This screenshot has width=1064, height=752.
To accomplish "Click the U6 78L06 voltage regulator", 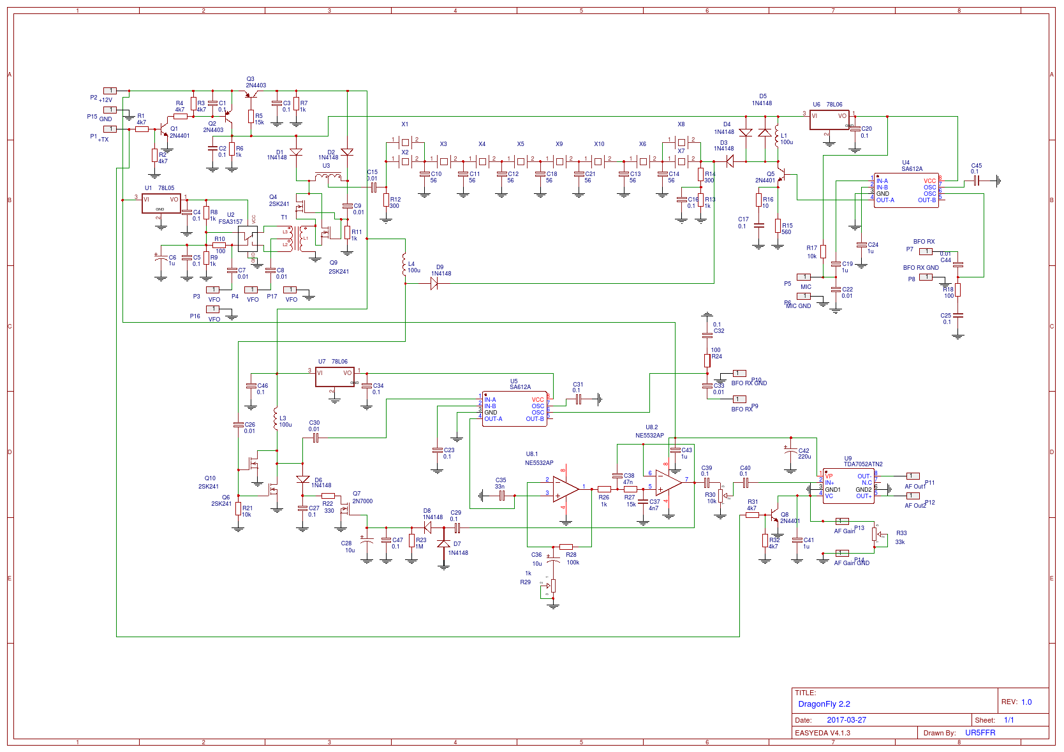I will pos(829,119).
